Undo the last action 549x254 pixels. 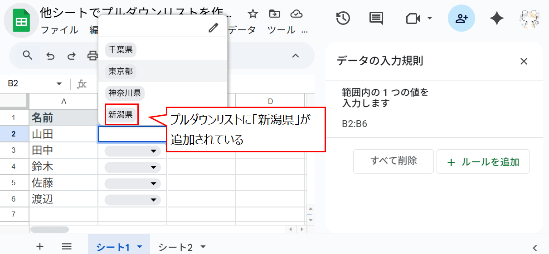point(50,56)
